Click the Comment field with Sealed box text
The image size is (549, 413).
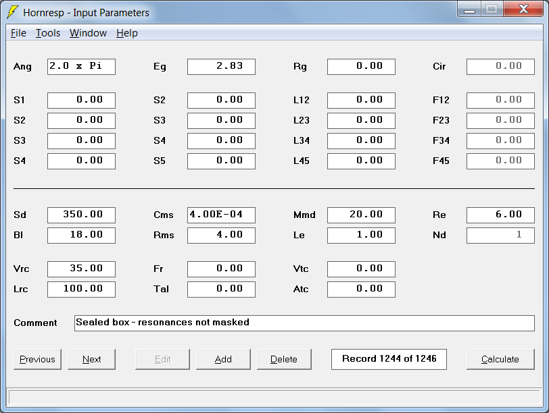(x=304, y=323)
